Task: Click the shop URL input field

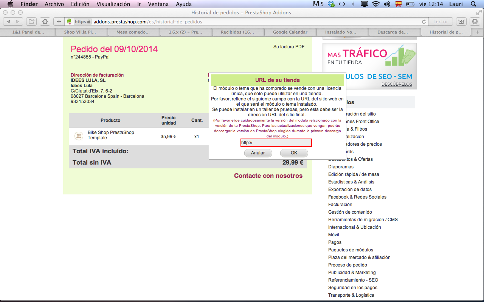Action: coord(276,143)
